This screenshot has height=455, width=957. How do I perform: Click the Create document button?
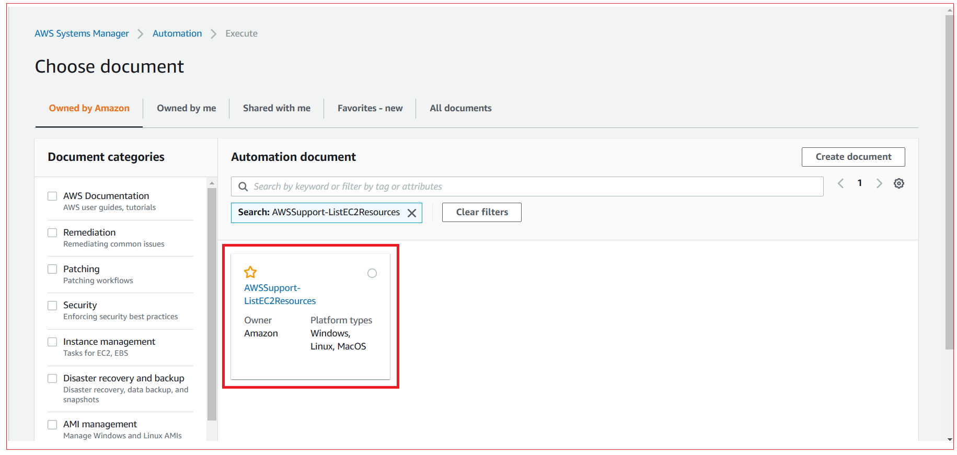854,157
